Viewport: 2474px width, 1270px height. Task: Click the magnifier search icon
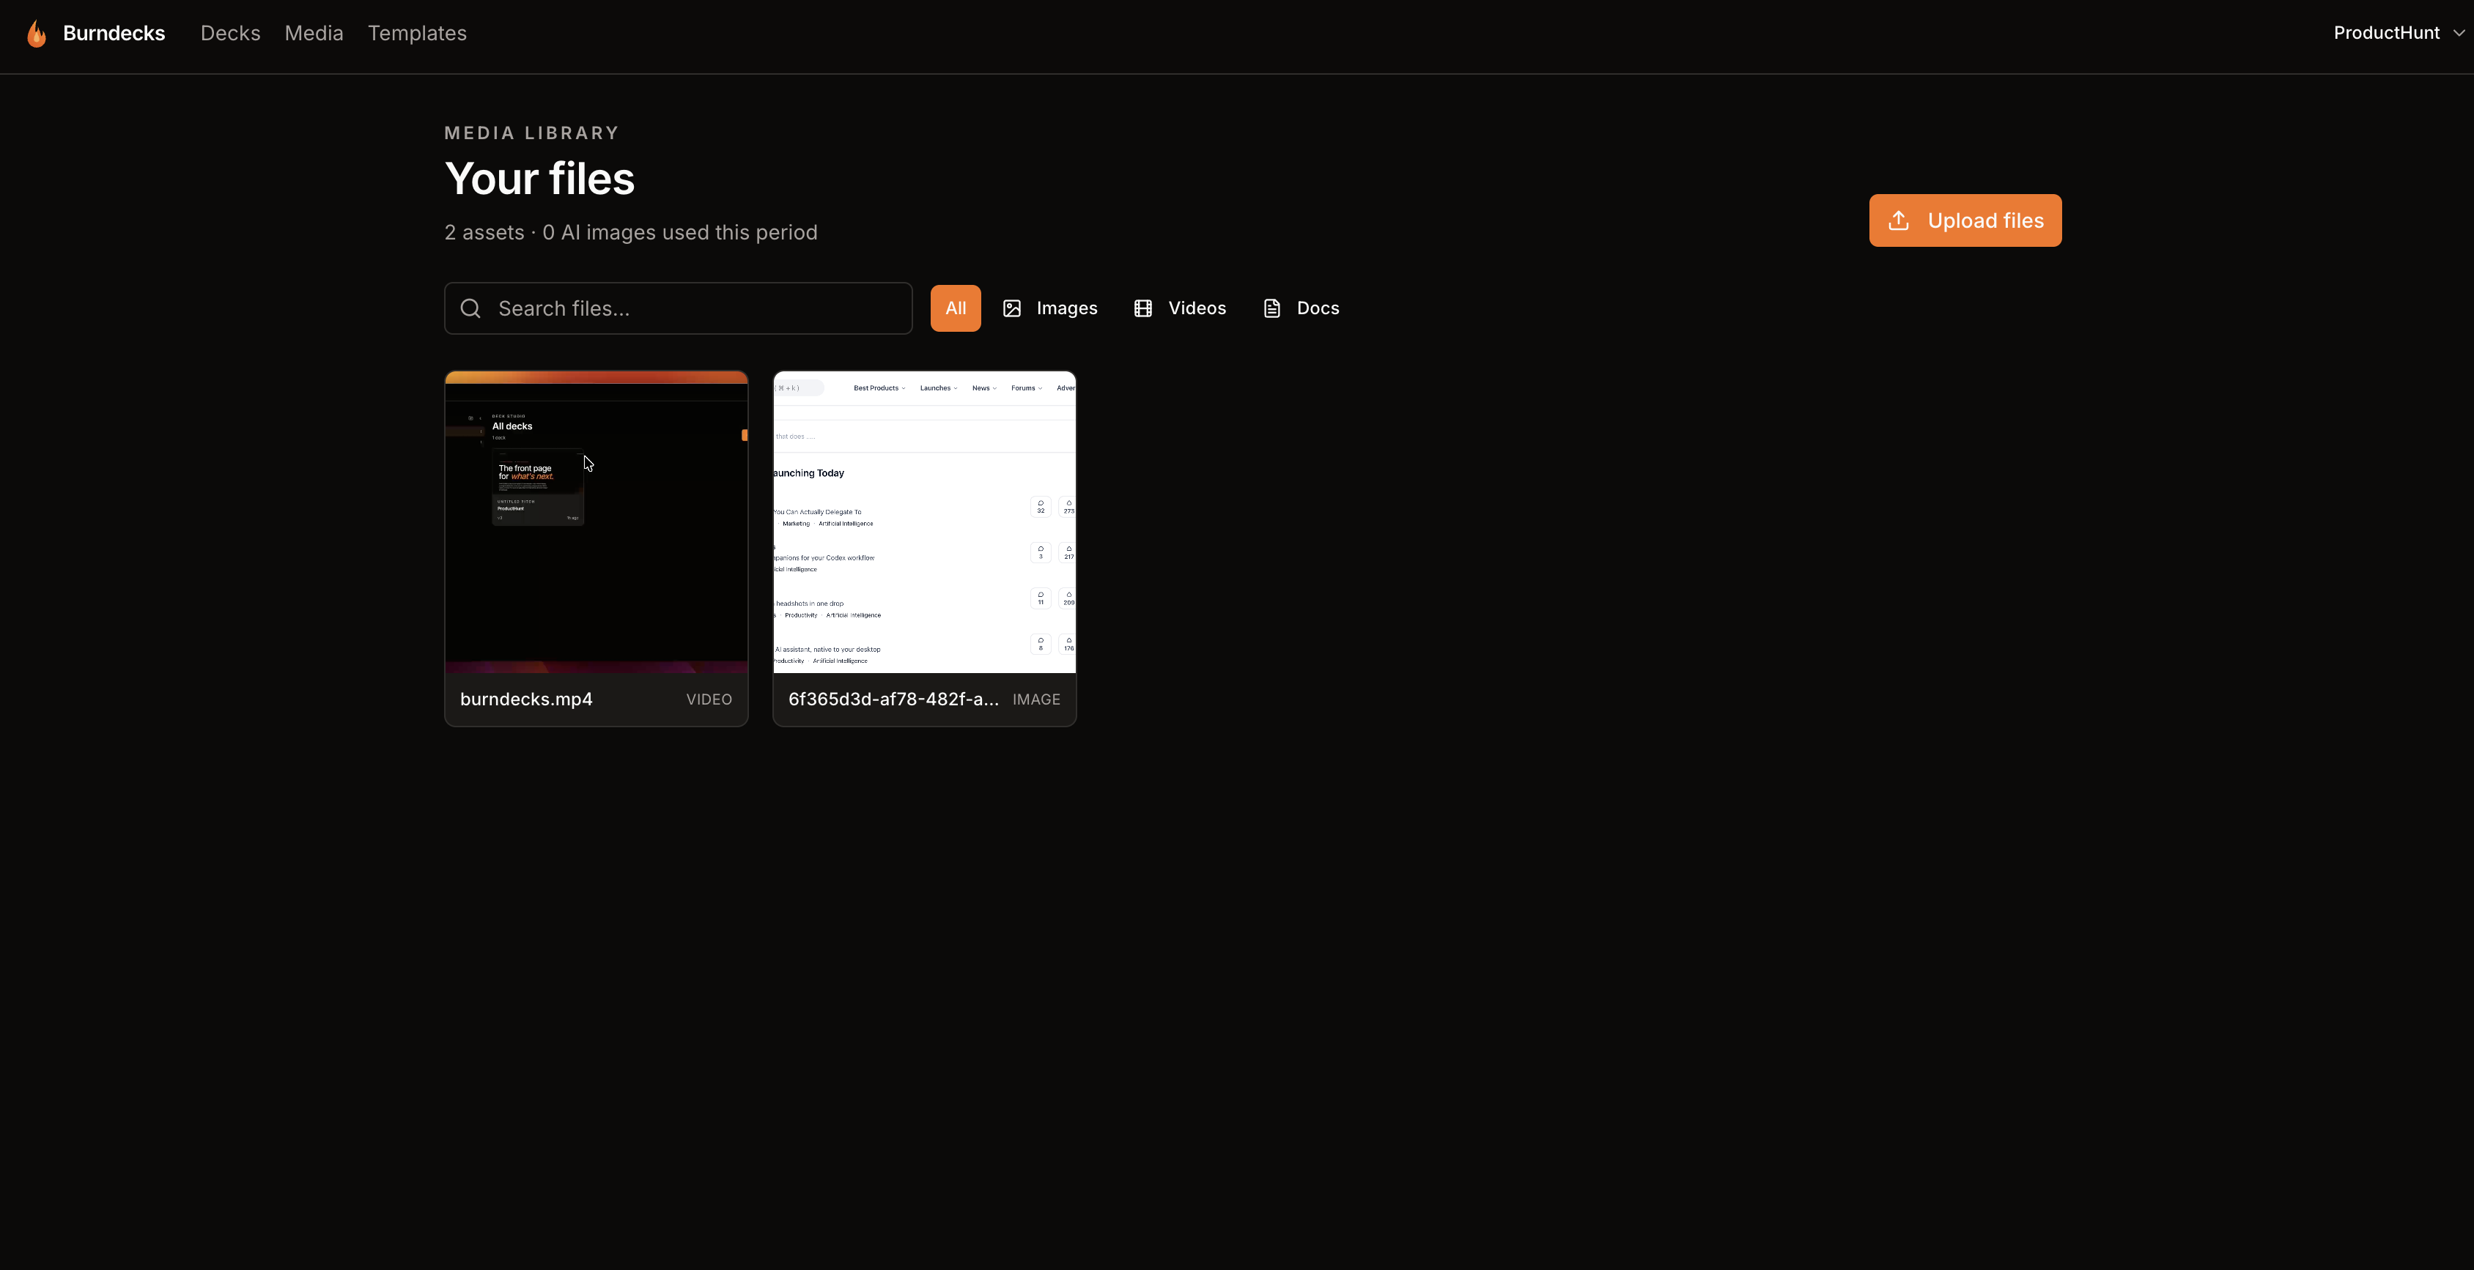[470, 308]
